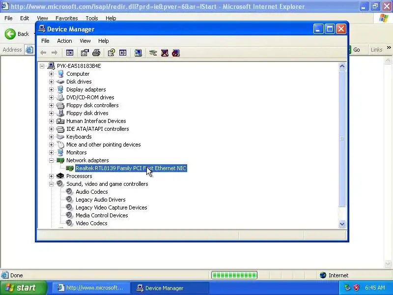The height and width of the screenshot is (295, 393).
Task: Click the Device Manager scrollbar up arrow
Action: (x=342, y=66)
